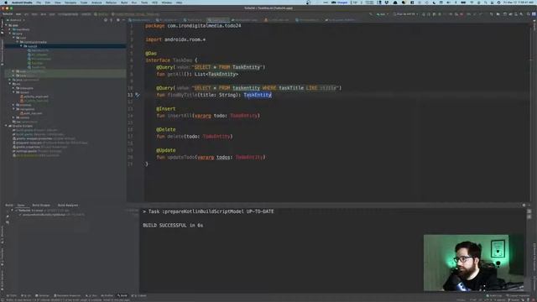The height and width of the screenshot is (302, 537).
Task: Open the Build menu in menu bar
Action: point(124,3)
